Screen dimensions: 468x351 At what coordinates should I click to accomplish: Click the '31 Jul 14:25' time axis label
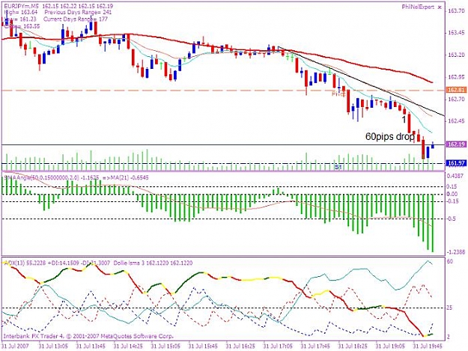point(128,347)
